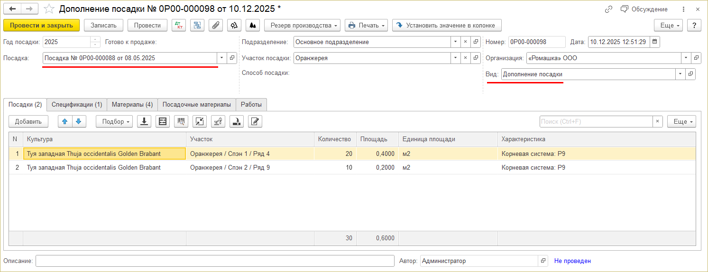Viewport: 708px width, 272px height.
Task: Open the document structure icon
Action: click(197, 25)
